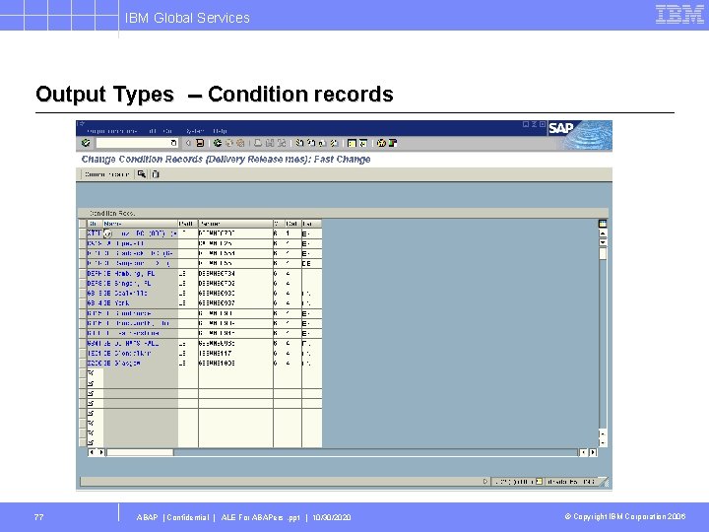Image resolution: width=709 pixels, height=532 pixels.
Task: Select the row containing 'York'
Action: click(83, 303)
